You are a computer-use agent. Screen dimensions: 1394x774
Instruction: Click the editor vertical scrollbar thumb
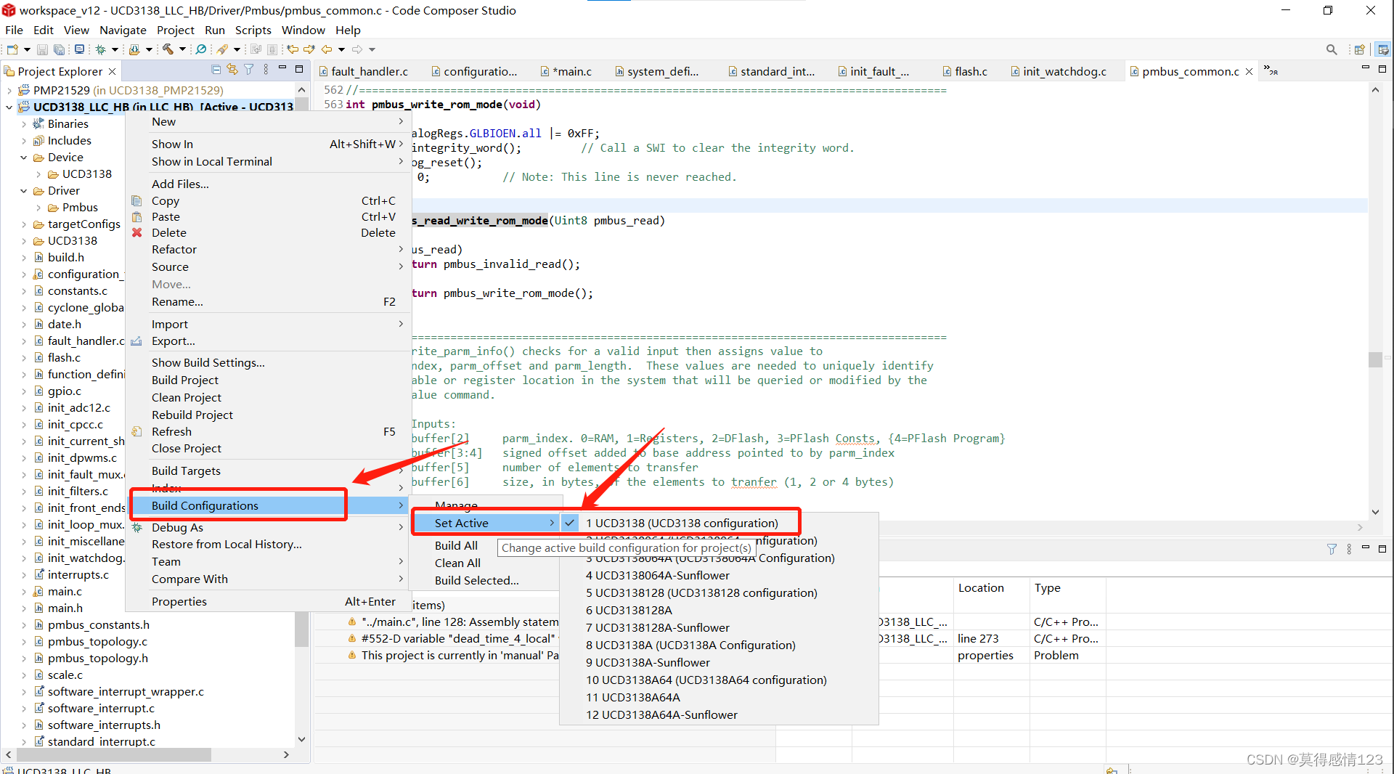click(x=1374, y=359)
